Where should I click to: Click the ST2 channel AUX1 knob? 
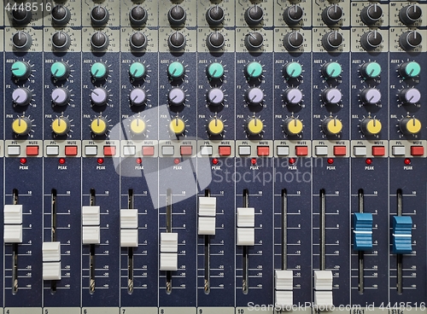click(412, 70)
